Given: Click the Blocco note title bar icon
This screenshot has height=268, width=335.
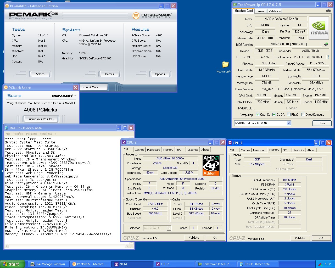Looking at the screenshot, I should pos(7,128).
